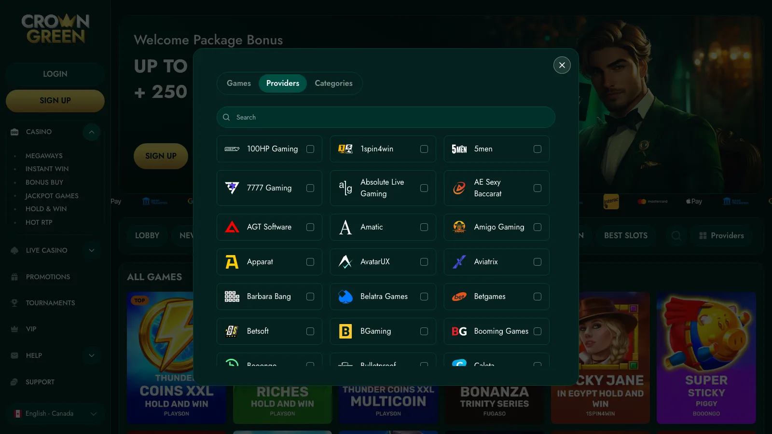Open the Best Slots tab
The width and height of the screenshot is (772, 434).
[626, 235]
